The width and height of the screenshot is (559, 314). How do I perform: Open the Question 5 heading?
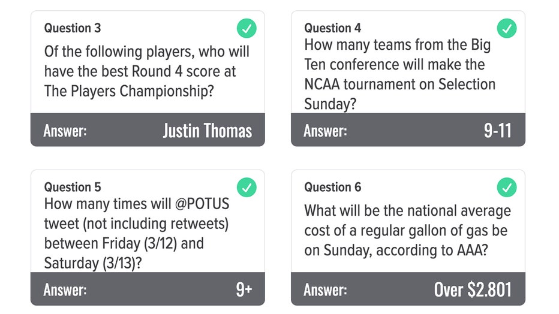pos(73,187)
